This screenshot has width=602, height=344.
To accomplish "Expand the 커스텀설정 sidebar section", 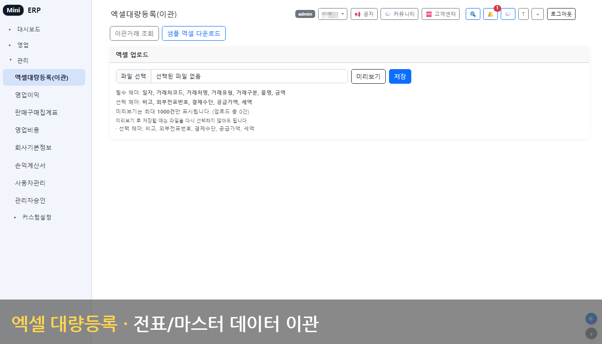I will pos(36,217).
